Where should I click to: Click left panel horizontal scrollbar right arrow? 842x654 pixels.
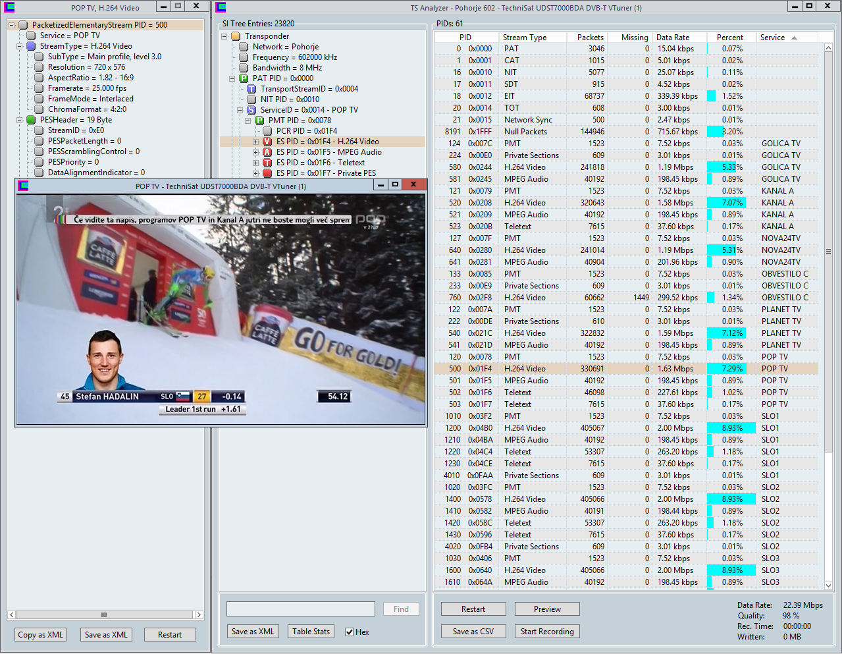click(198, 614)
